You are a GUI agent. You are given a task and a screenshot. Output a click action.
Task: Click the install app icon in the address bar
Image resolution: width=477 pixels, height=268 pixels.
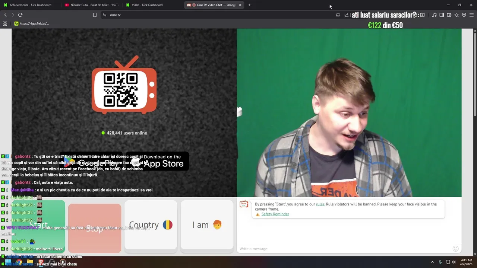click(338, 15)
